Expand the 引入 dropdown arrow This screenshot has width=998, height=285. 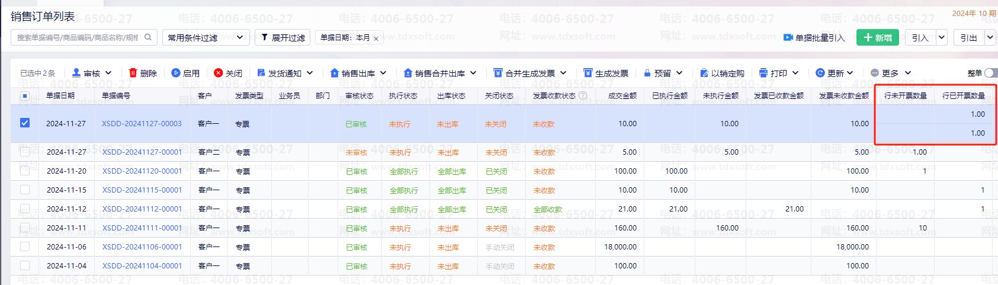(942, 37)
